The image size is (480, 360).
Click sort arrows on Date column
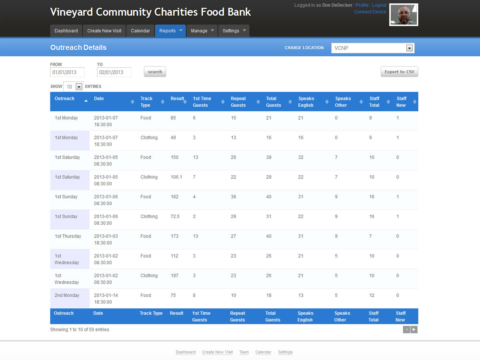(x=132, y=102)
